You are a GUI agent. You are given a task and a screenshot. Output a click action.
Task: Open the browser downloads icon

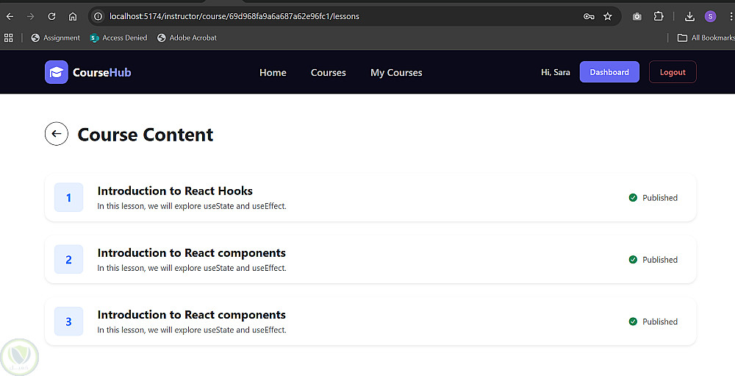(689, 16)
